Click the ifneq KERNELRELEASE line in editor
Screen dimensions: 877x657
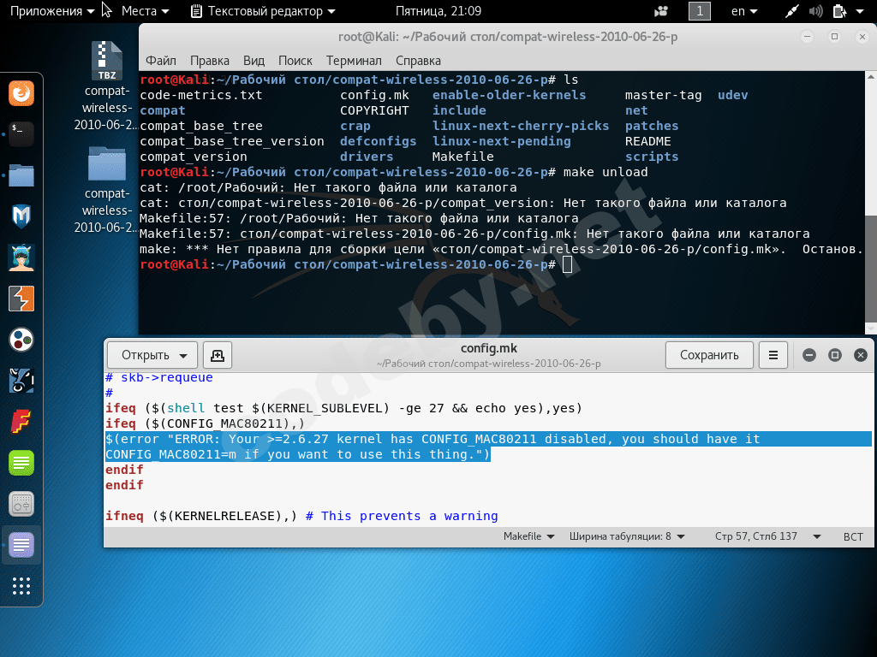tap(301, 516)
